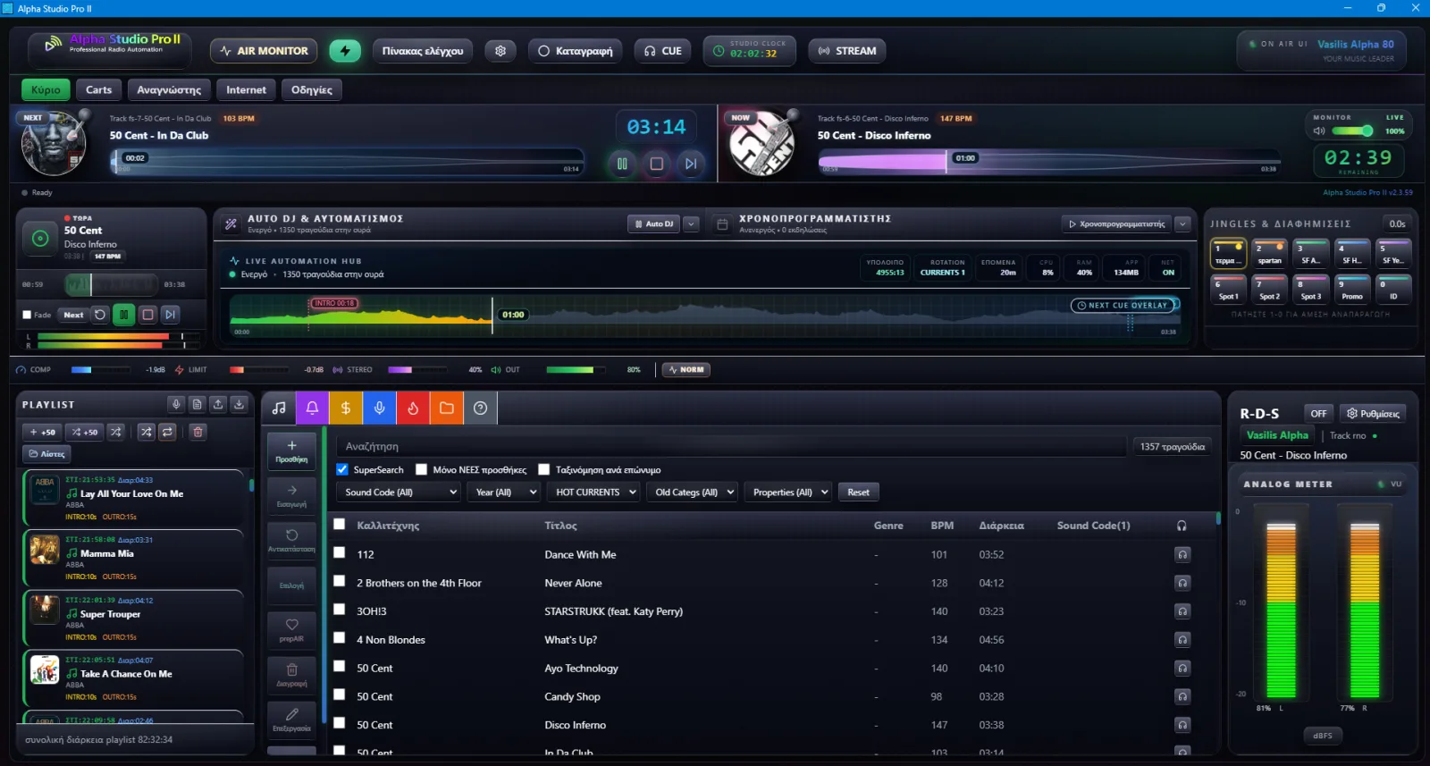Image resolution: width=1430 pixels, height=766 pixels.
Task: Click the Reset filter button
Action: click(x=858, y=492)
